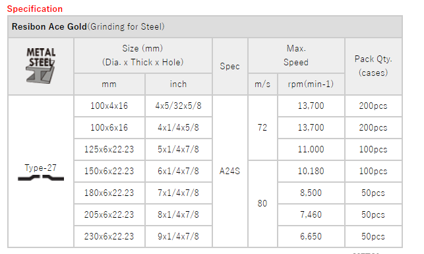Select the 72 m/s speed cell
The width and height of the screenshot is (424, 254).
click(262, 127)
